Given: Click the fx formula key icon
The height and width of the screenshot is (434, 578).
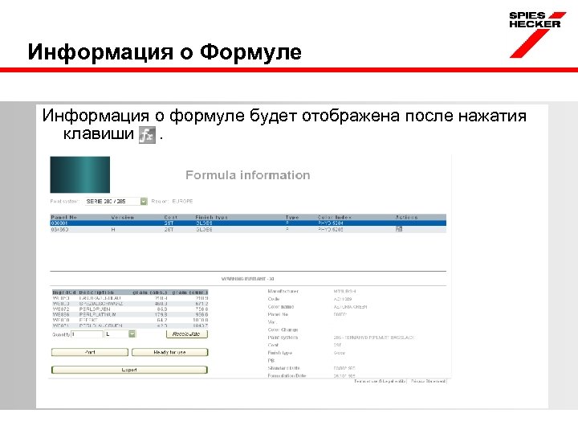Looking at the screenshot, I should pyautogui.click(x=147, y=135).
